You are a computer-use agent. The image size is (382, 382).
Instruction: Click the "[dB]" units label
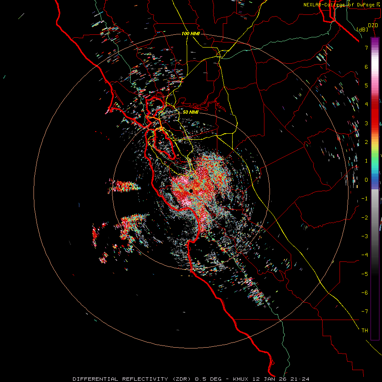click(x=362, y=29)
